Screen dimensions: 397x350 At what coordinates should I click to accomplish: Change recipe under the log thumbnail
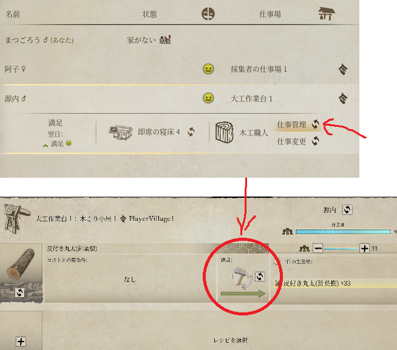(x=19, y=293)
